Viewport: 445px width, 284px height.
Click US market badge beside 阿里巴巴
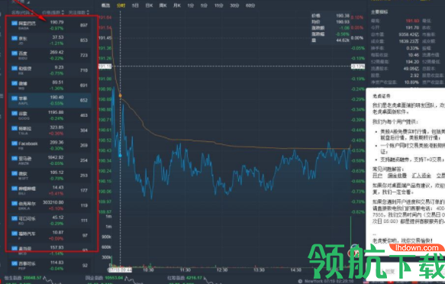point(15,23)
